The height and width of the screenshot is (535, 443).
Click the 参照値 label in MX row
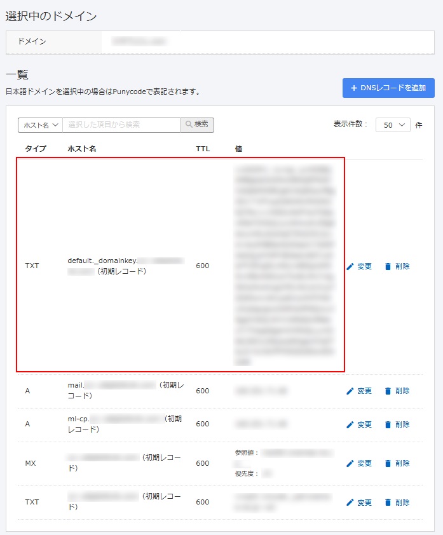[x=247, y=453]
